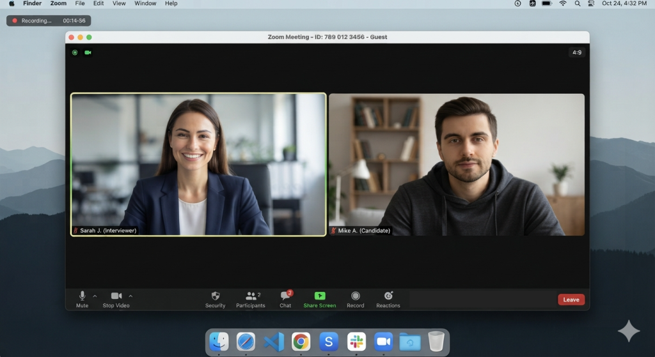
Task: Stop Video using camera button
Action: (116, 300)
